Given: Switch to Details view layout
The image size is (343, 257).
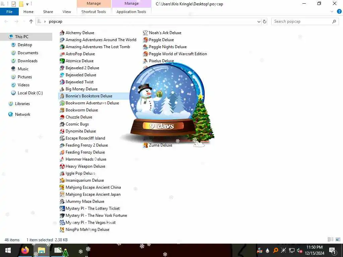Looking at the screenshot, I should coord(330,240).
